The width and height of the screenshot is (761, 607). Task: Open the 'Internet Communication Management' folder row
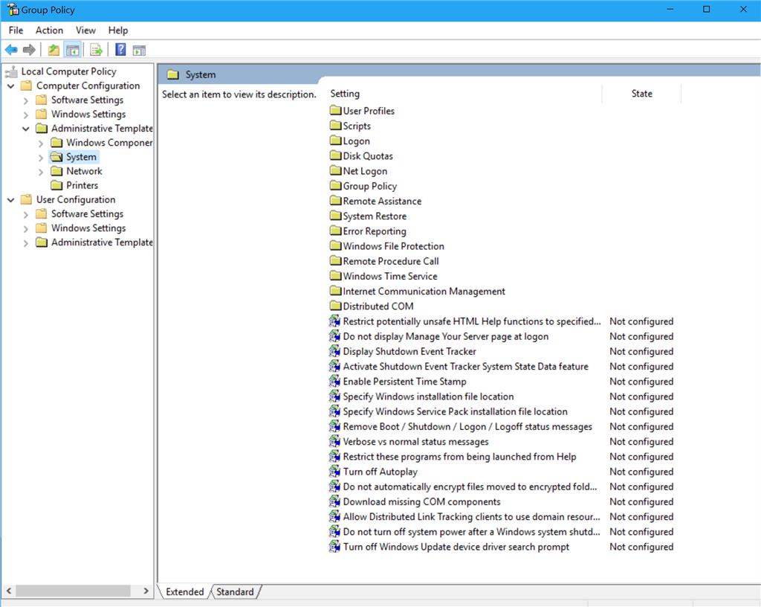[x=424, y=291]
